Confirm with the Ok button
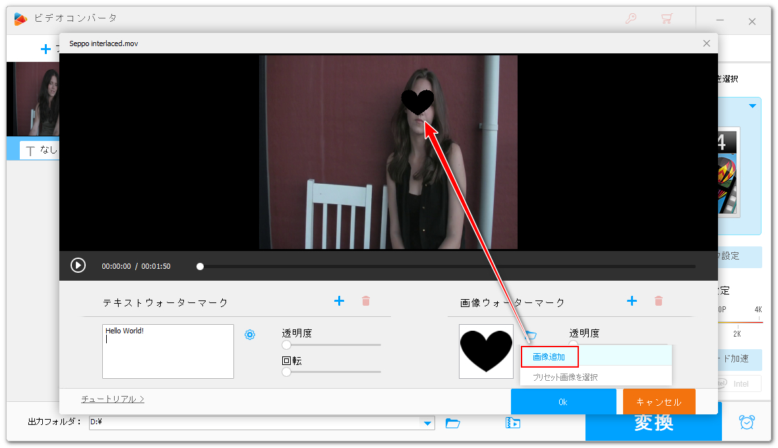 (563, 402)
